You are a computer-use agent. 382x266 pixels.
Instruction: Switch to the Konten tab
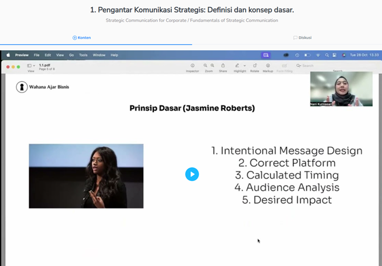(x=82, y=38)
